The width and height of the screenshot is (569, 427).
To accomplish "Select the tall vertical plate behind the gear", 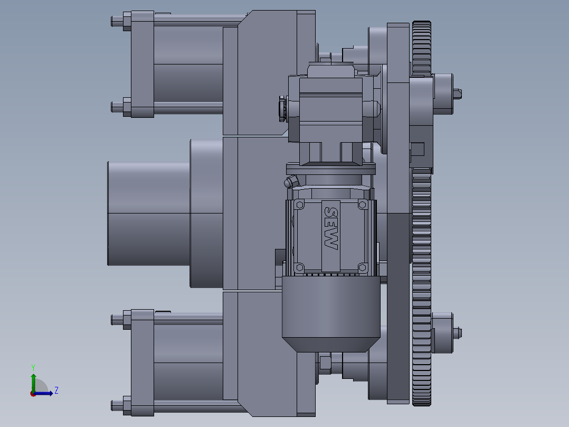I will click(x=398, y=213).
